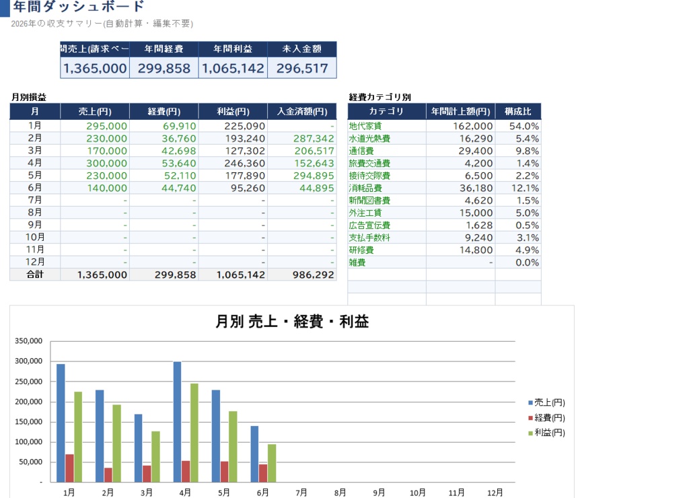
Task: Click the 利益(円) column header in monthly table
Action: tap(233, 112)
